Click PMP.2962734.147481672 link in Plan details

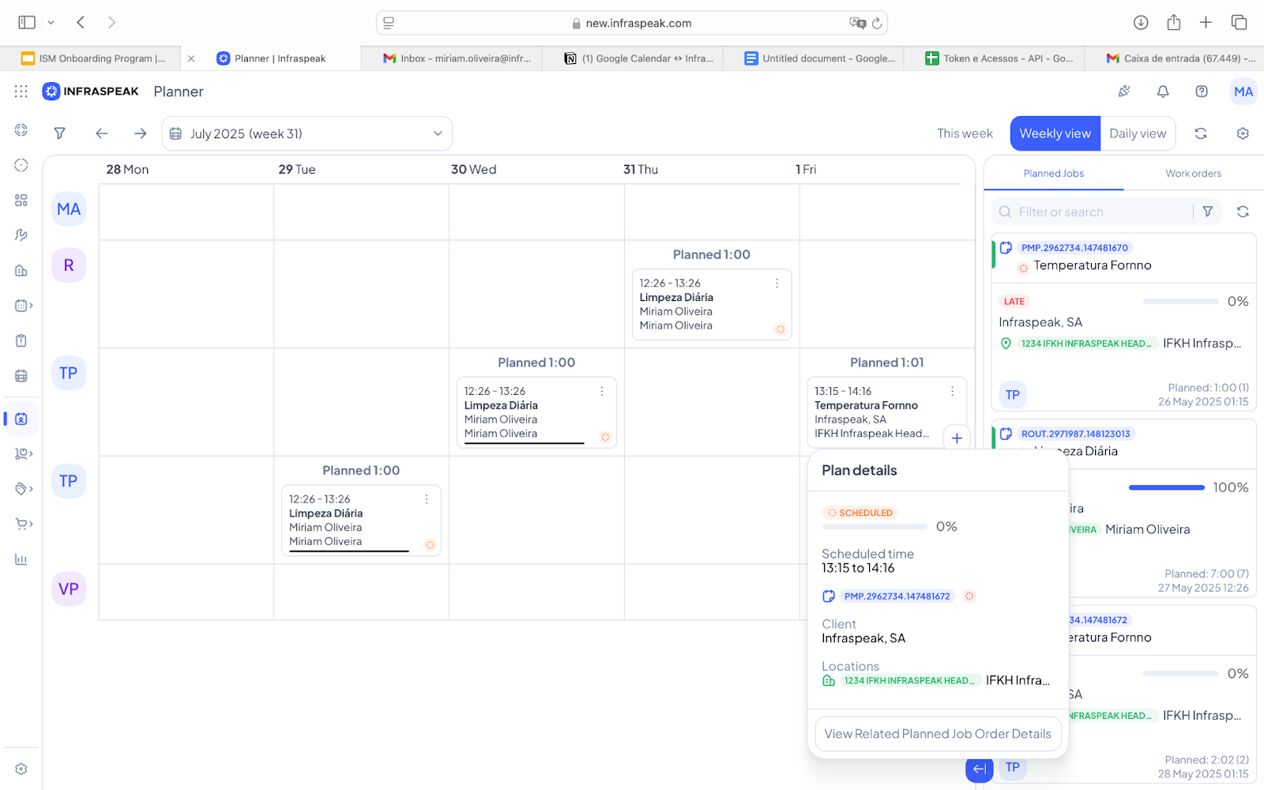click(897, 596)
